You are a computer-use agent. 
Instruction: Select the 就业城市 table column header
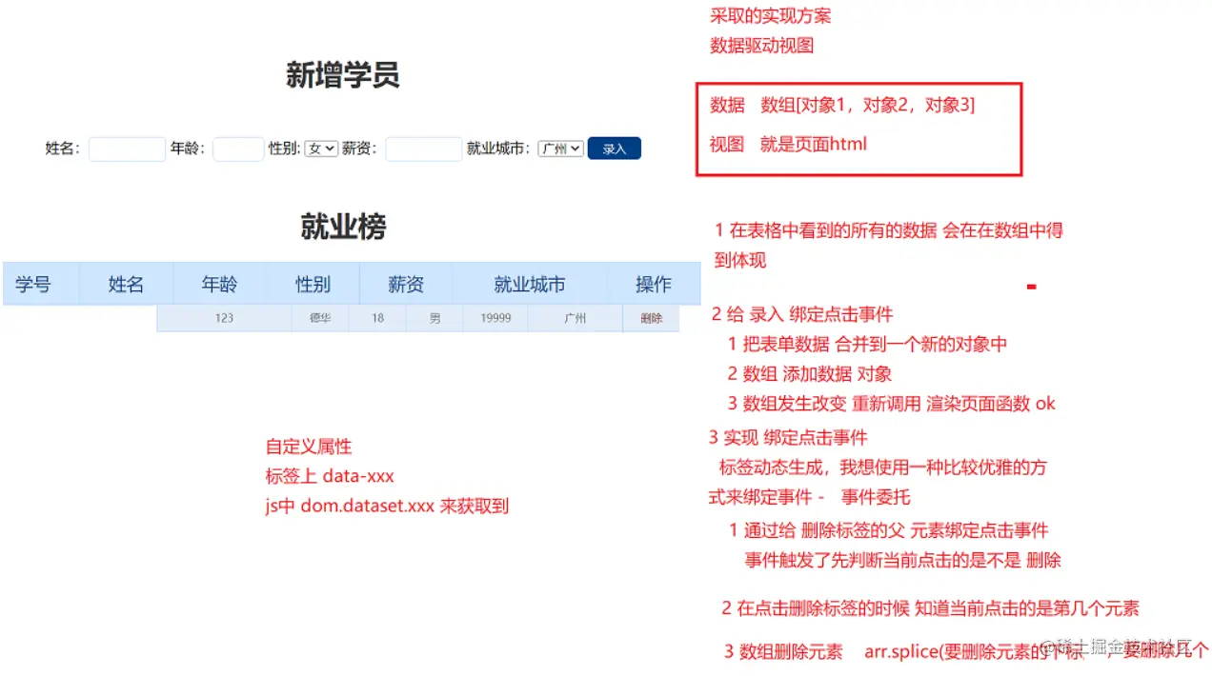(x=530, y=284)
